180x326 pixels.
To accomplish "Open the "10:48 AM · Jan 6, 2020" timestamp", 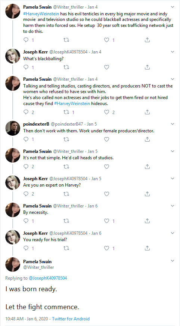I will click(x=27, y=319).
